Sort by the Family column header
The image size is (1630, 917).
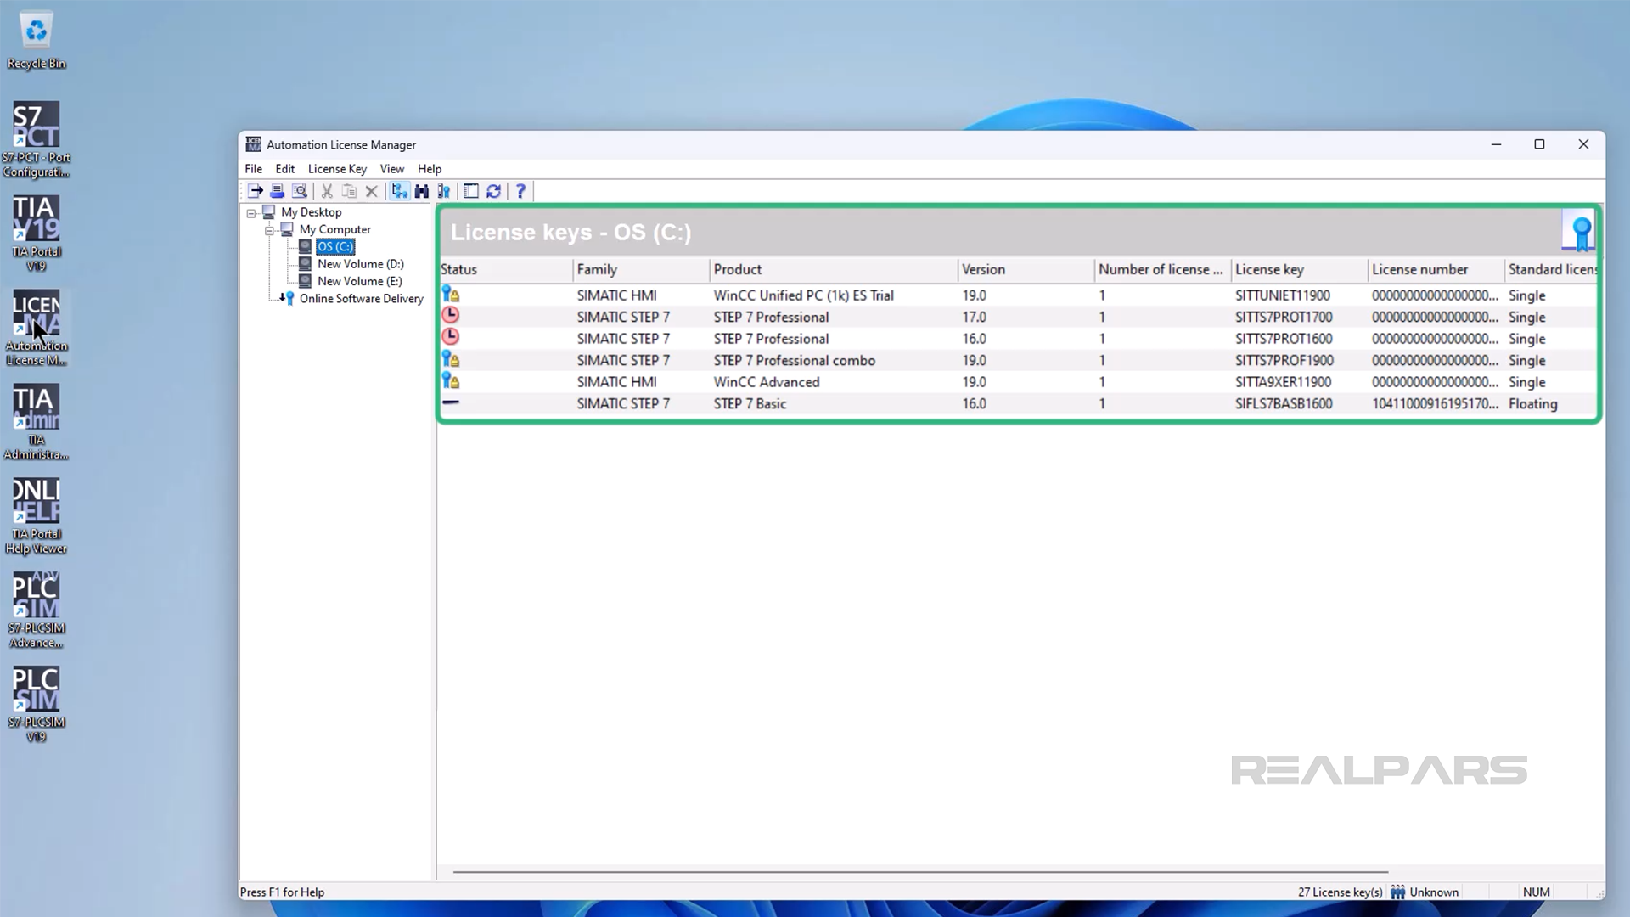click(641, 269)
